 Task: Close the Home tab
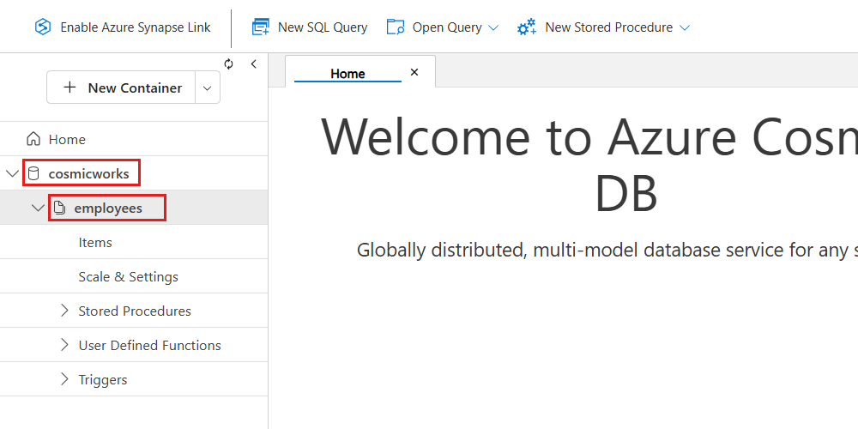coord(414,73)
